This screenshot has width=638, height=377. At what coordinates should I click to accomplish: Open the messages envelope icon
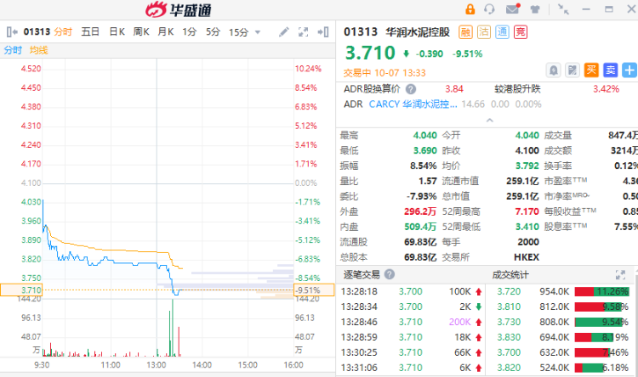pos(513,8)
